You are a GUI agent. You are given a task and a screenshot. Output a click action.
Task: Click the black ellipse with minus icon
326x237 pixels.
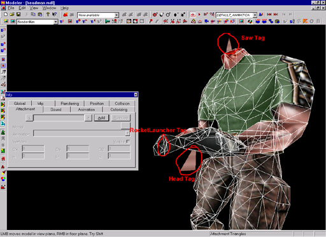tap(176, 15)
